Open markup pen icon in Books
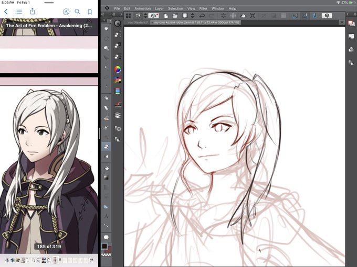The width and height of the screenshot is (357, 267). 66,12
